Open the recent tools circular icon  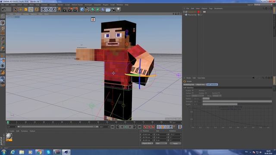(36, 9)
